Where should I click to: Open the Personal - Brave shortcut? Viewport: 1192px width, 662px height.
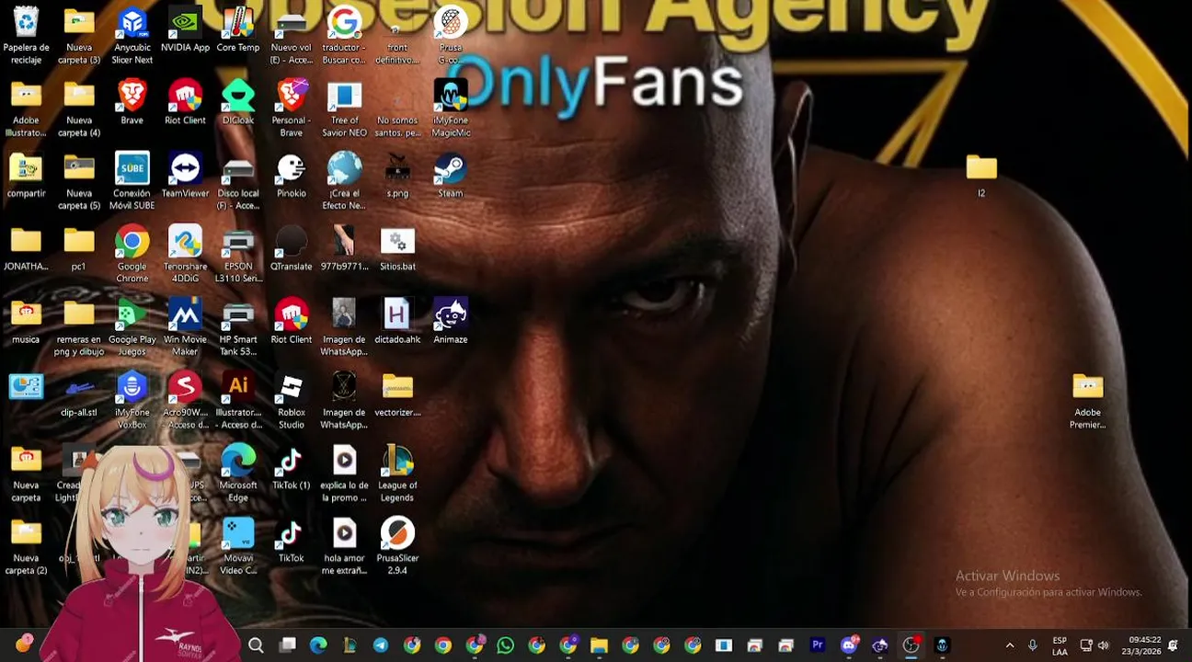(x=292, y=108)
